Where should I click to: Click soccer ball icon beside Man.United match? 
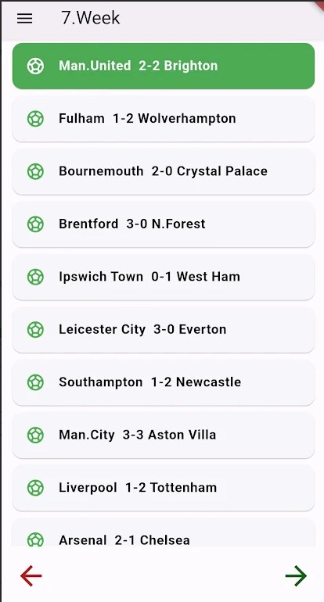pyautogui.click(x=35, y=66)
